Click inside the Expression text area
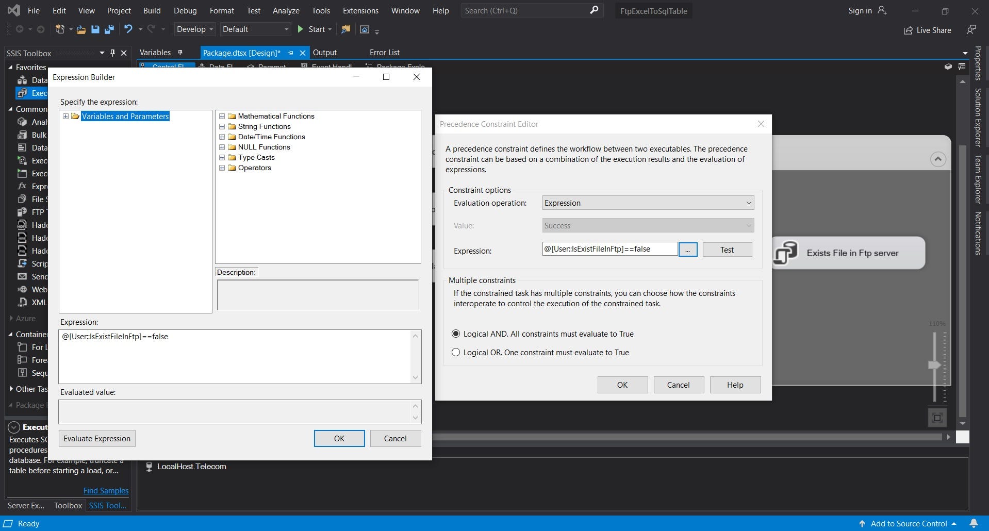989x531 pixels. coord(236,356)
